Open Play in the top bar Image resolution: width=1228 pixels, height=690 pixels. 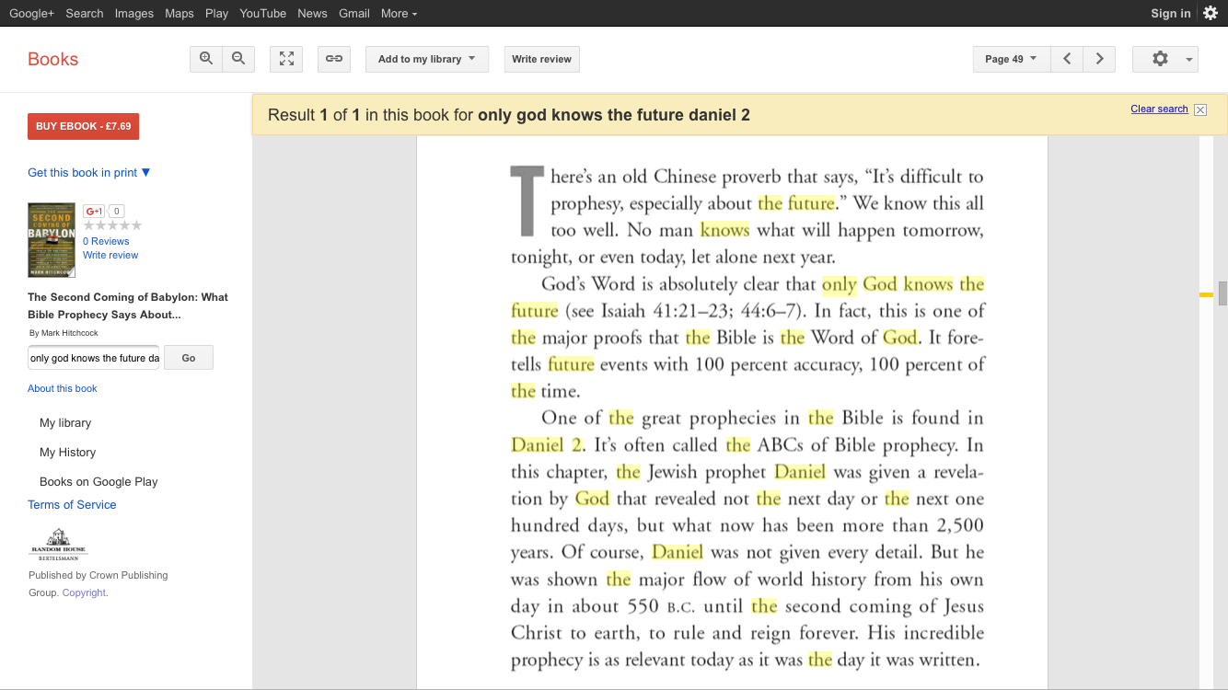click(x=217, y=13)
